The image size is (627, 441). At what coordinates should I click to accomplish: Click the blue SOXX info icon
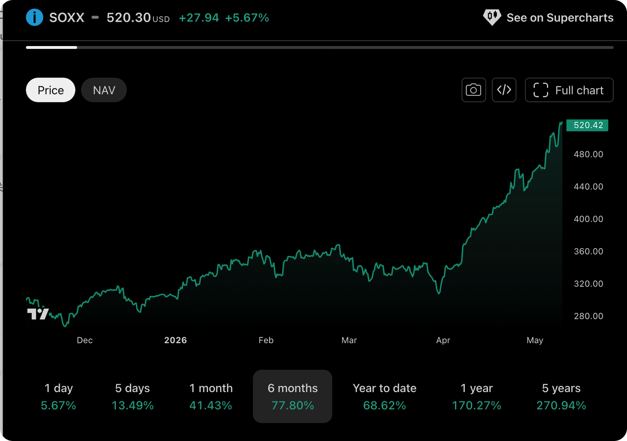point(34,18)
